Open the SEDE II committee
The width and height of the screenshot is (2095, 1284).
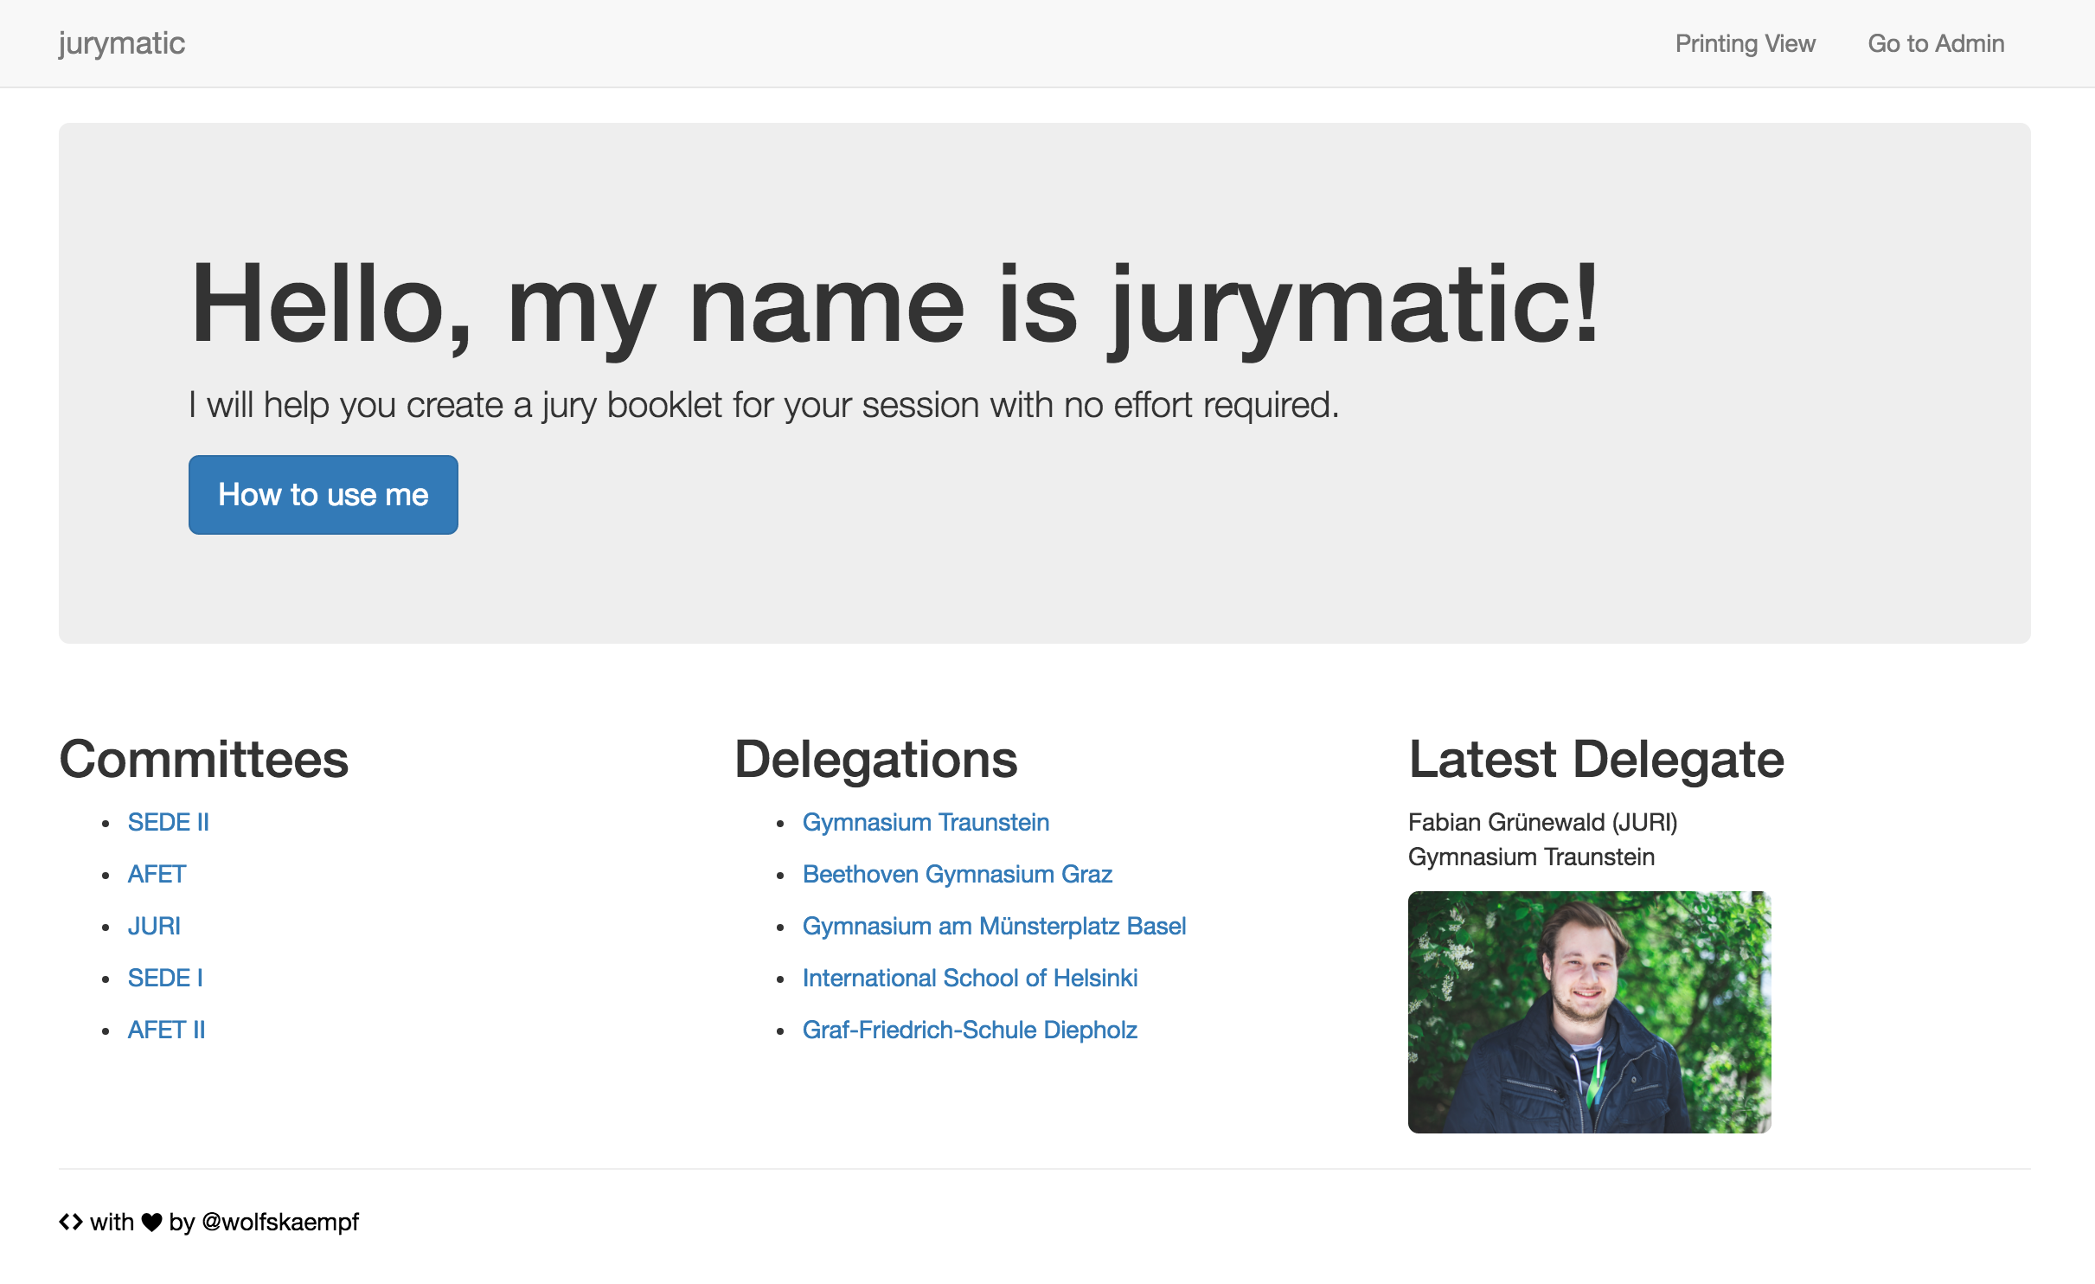click(x=169, y=822)
